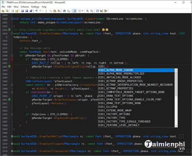Open the Scheme menu
The height and width of the screenshot is (156, 192).
25,6
